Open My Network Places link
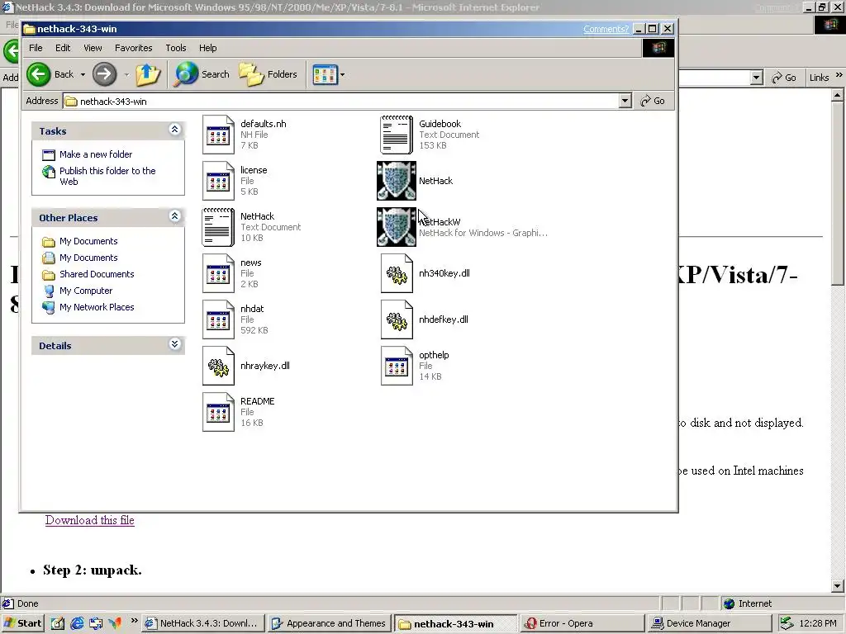 coord(97,307)
